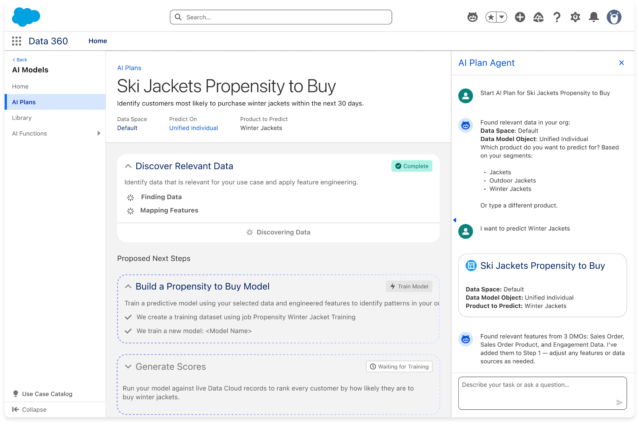639x424 pixels.
Task: Click the Salesforce cloud logo
Action: pos(26,17)
